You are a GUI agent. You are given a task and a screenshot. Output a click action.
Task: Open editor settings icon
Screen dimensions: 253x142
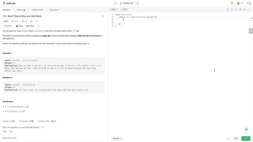pos(244,9)
